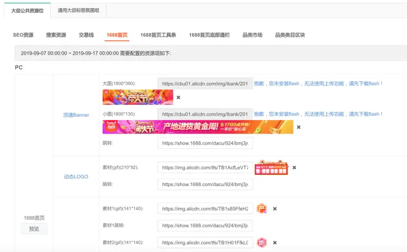Viewport: 407px width, 252px height.
Task: Click the pink 地 material icon
Action: (262, 243)
